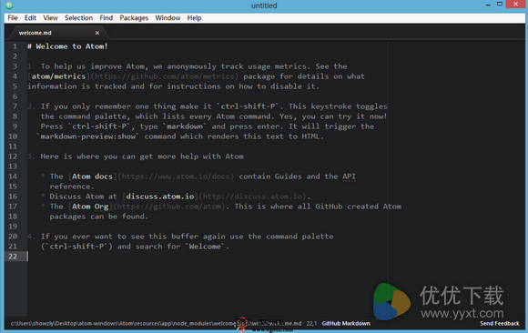Click line number 20 in the gutter

[x=13, y=237]
